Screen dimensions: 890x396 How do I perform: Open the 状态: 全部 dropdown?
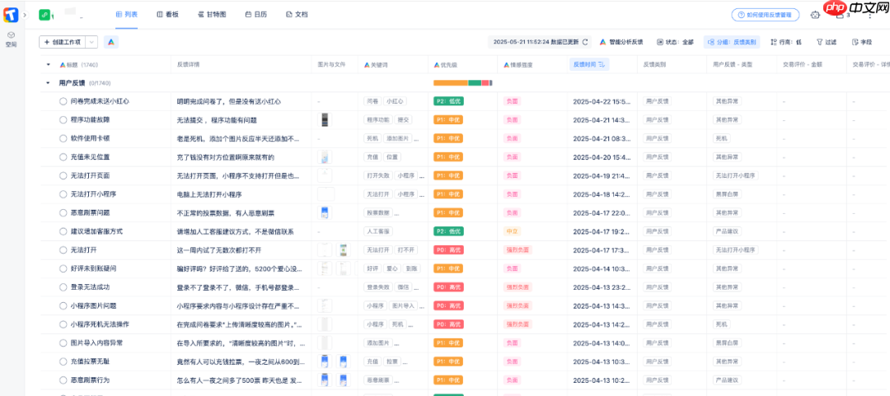tap(676, 42)
